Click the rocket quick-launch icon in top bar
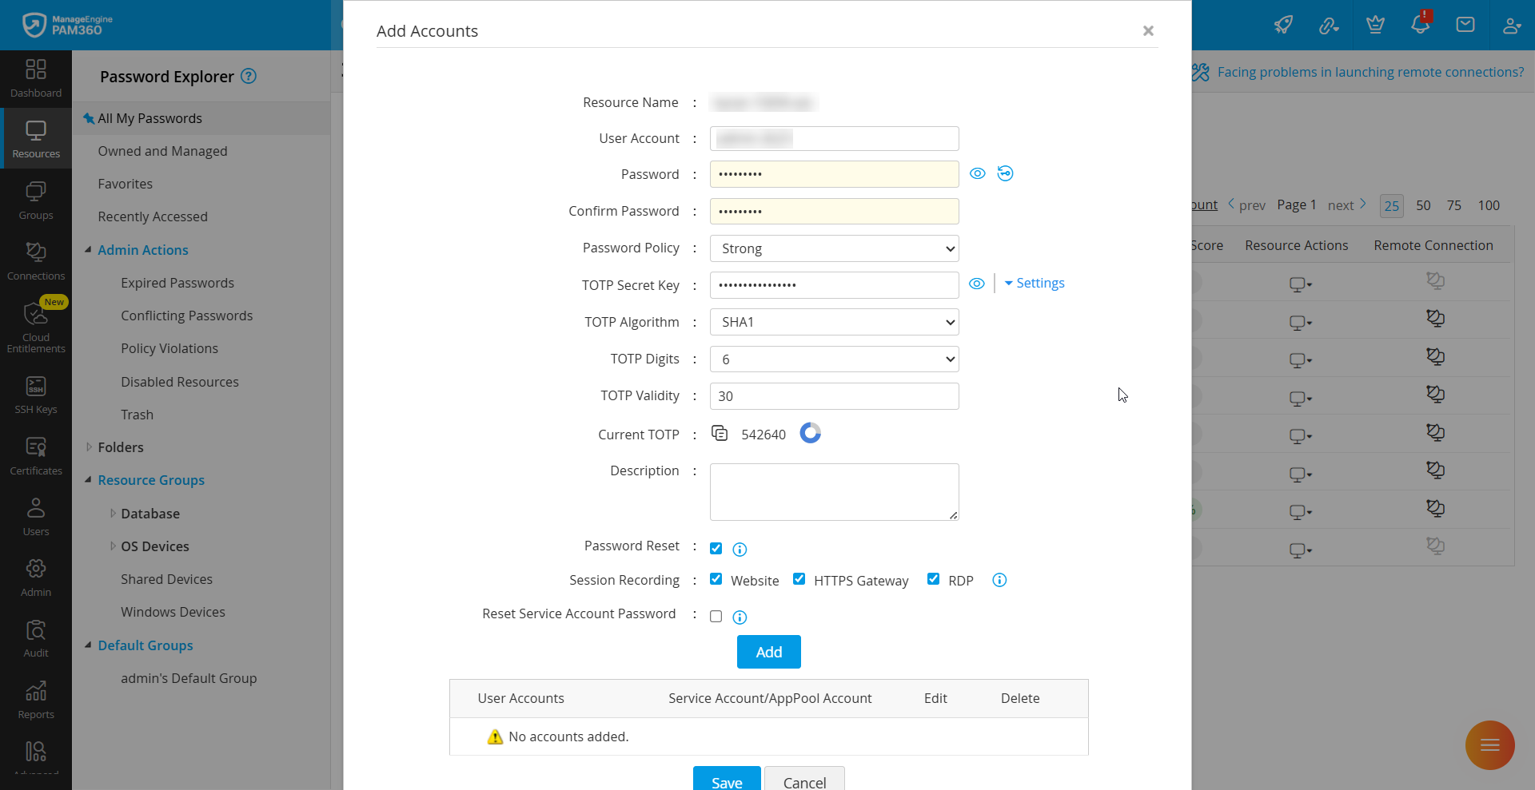The image size is (1535, 790). pyautogui.click(x=1283, y=25)
